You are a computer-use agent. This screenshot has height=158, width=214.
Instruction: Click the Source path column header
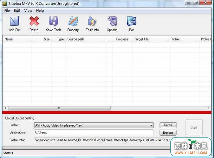tap(86, 39)
